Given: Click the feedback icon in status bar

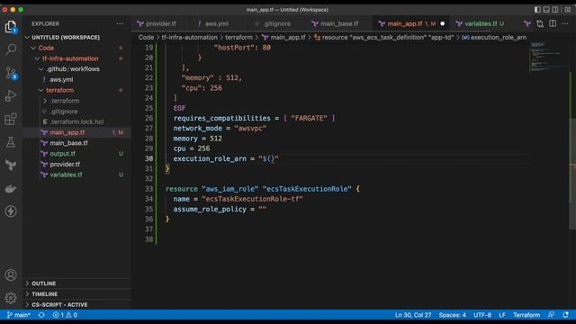Looking at the screenshot, I should (551, 315).
